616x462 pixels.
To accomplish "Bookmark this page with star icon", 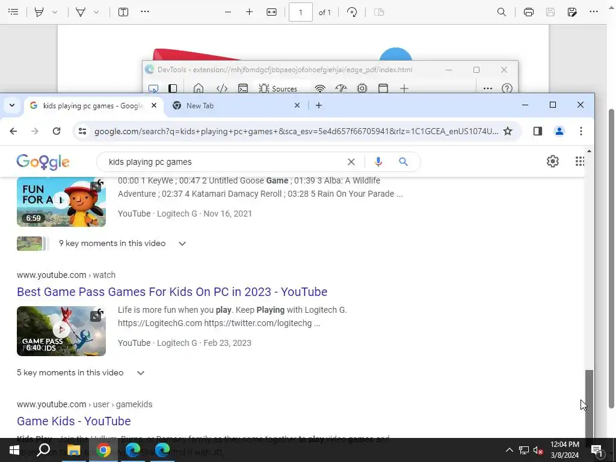I will pyautogui.click(x=508, y=131).
